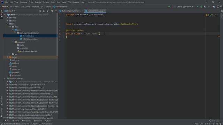Go to next highlighted error arrow

[x=218, y=15]
